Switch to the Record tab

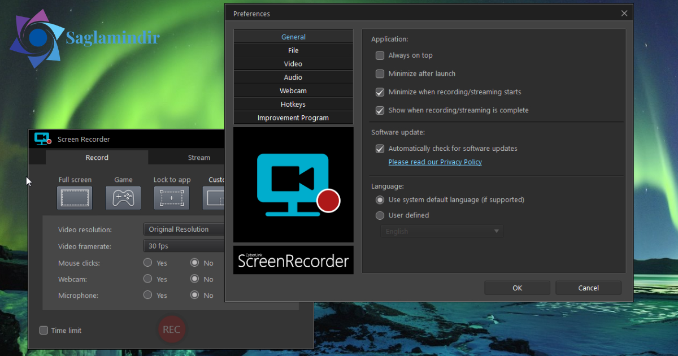[x=97, y=158]
